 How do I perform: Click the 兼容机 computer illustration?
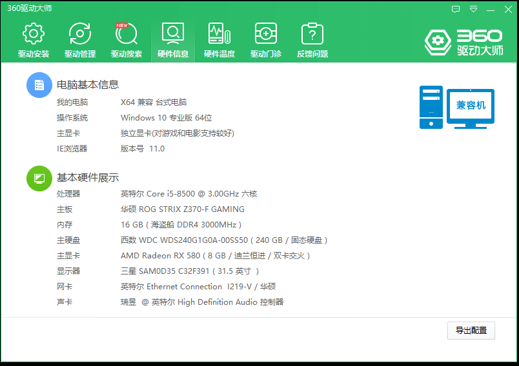[x=457, y=107]
